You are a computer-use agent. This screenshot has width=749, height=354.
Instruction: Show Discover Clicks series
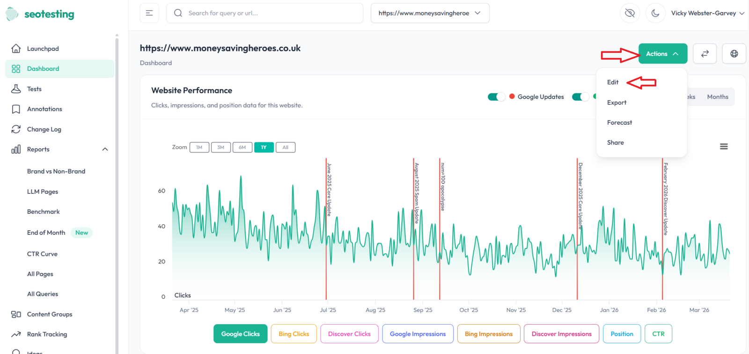point(349,334)
